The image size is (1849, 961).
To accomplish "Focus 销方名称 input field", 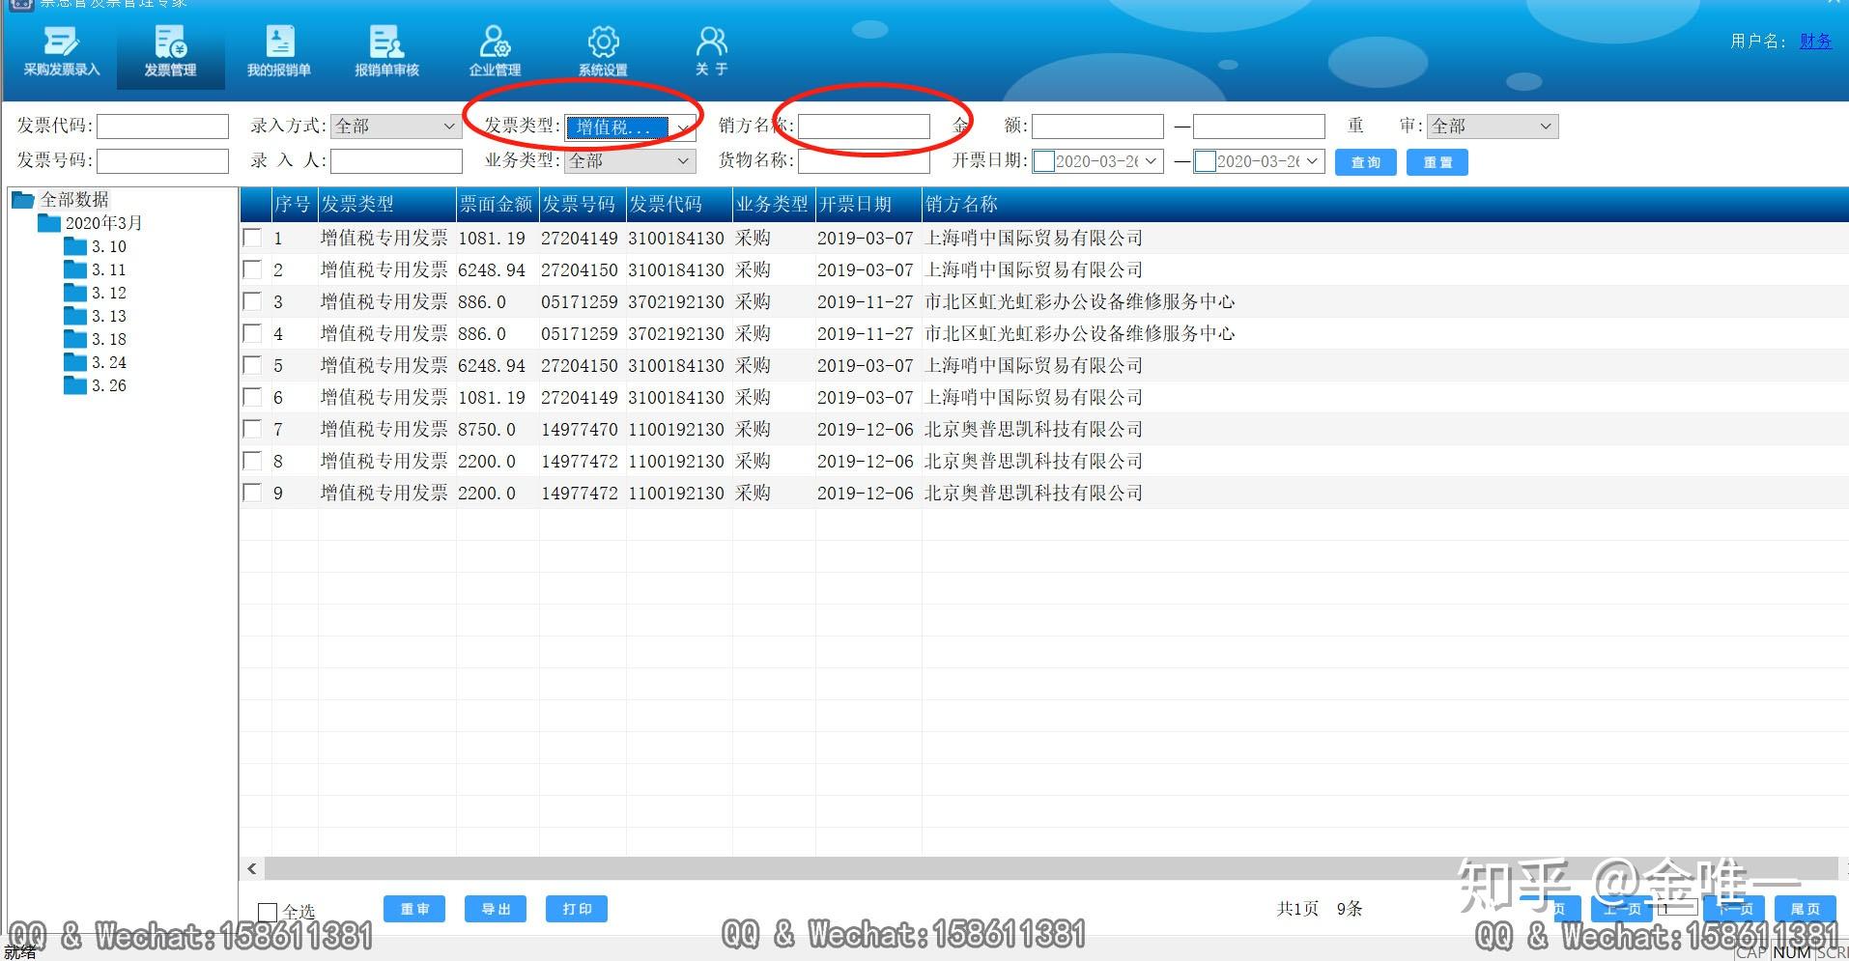I will click(864, 127).
